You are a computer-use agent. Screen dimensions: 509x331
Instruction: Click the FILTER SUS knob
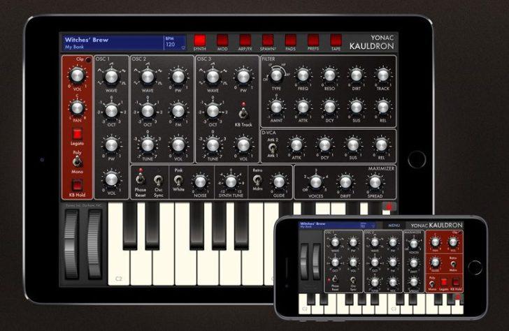point(356,107)
